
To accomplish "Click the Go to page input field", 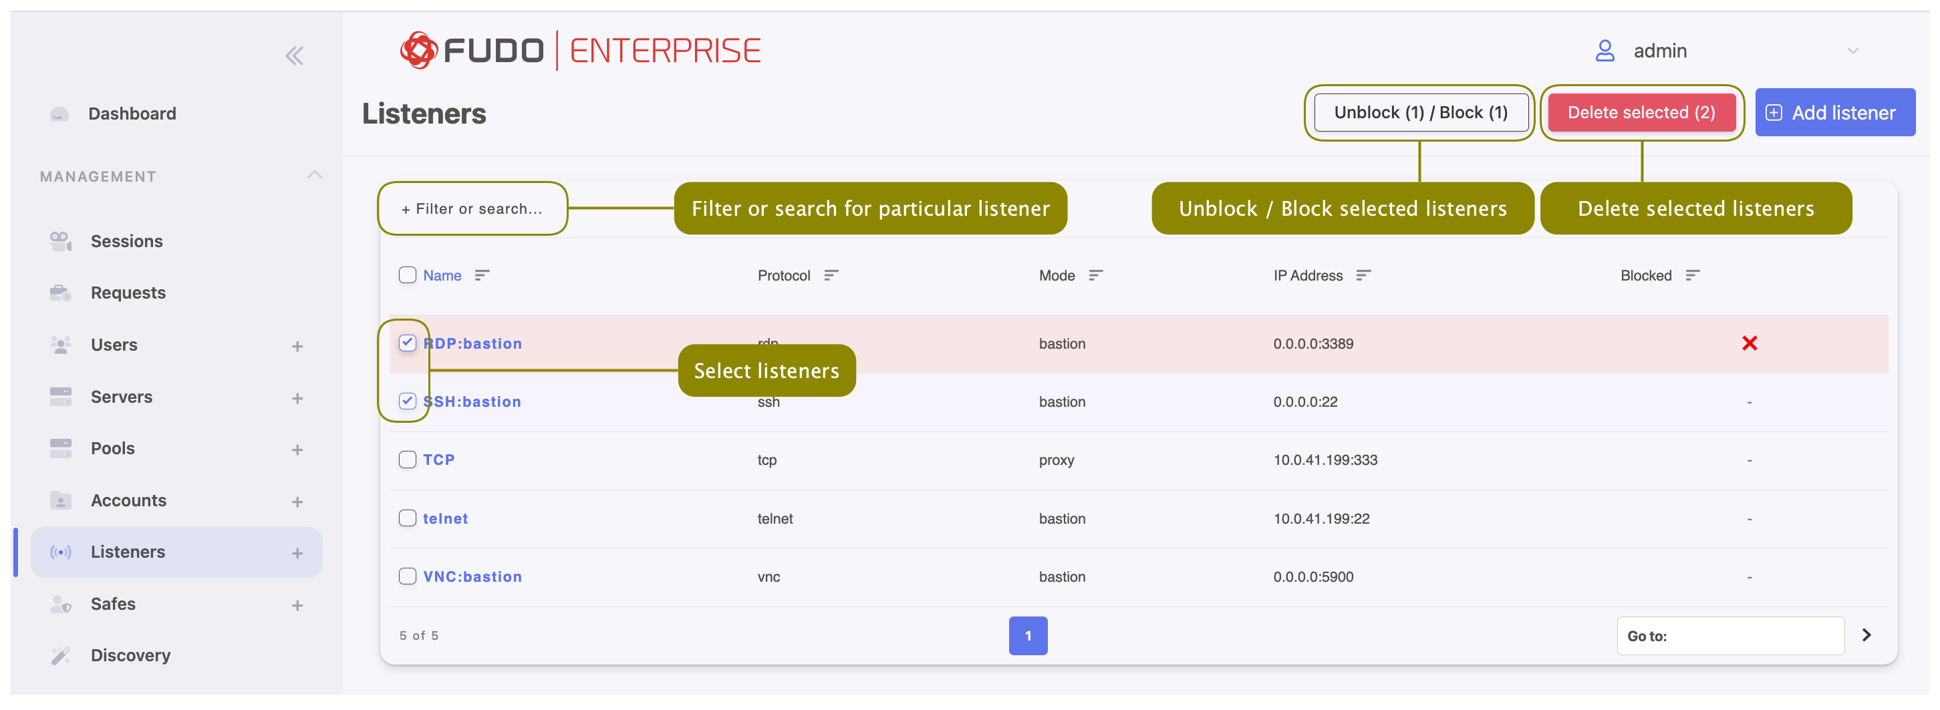I will pos(1748,635).
